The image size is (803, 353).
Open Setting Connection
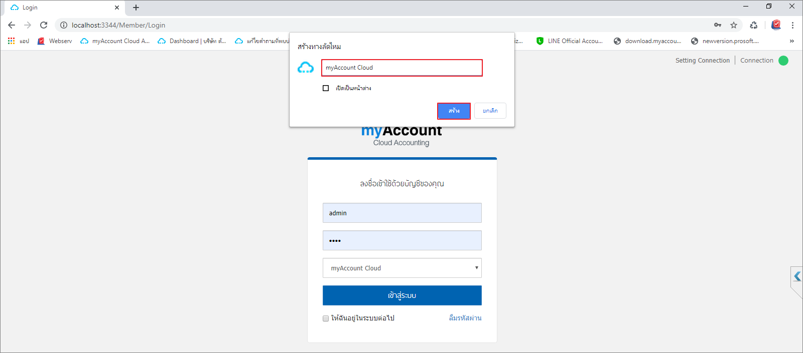pyautogui.click(x=703, y=61)
